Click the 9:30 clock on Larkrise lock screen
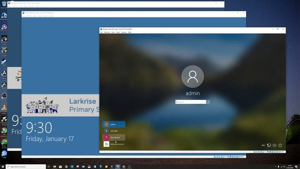Screen dimensions: 300x169 click(39, 128)
